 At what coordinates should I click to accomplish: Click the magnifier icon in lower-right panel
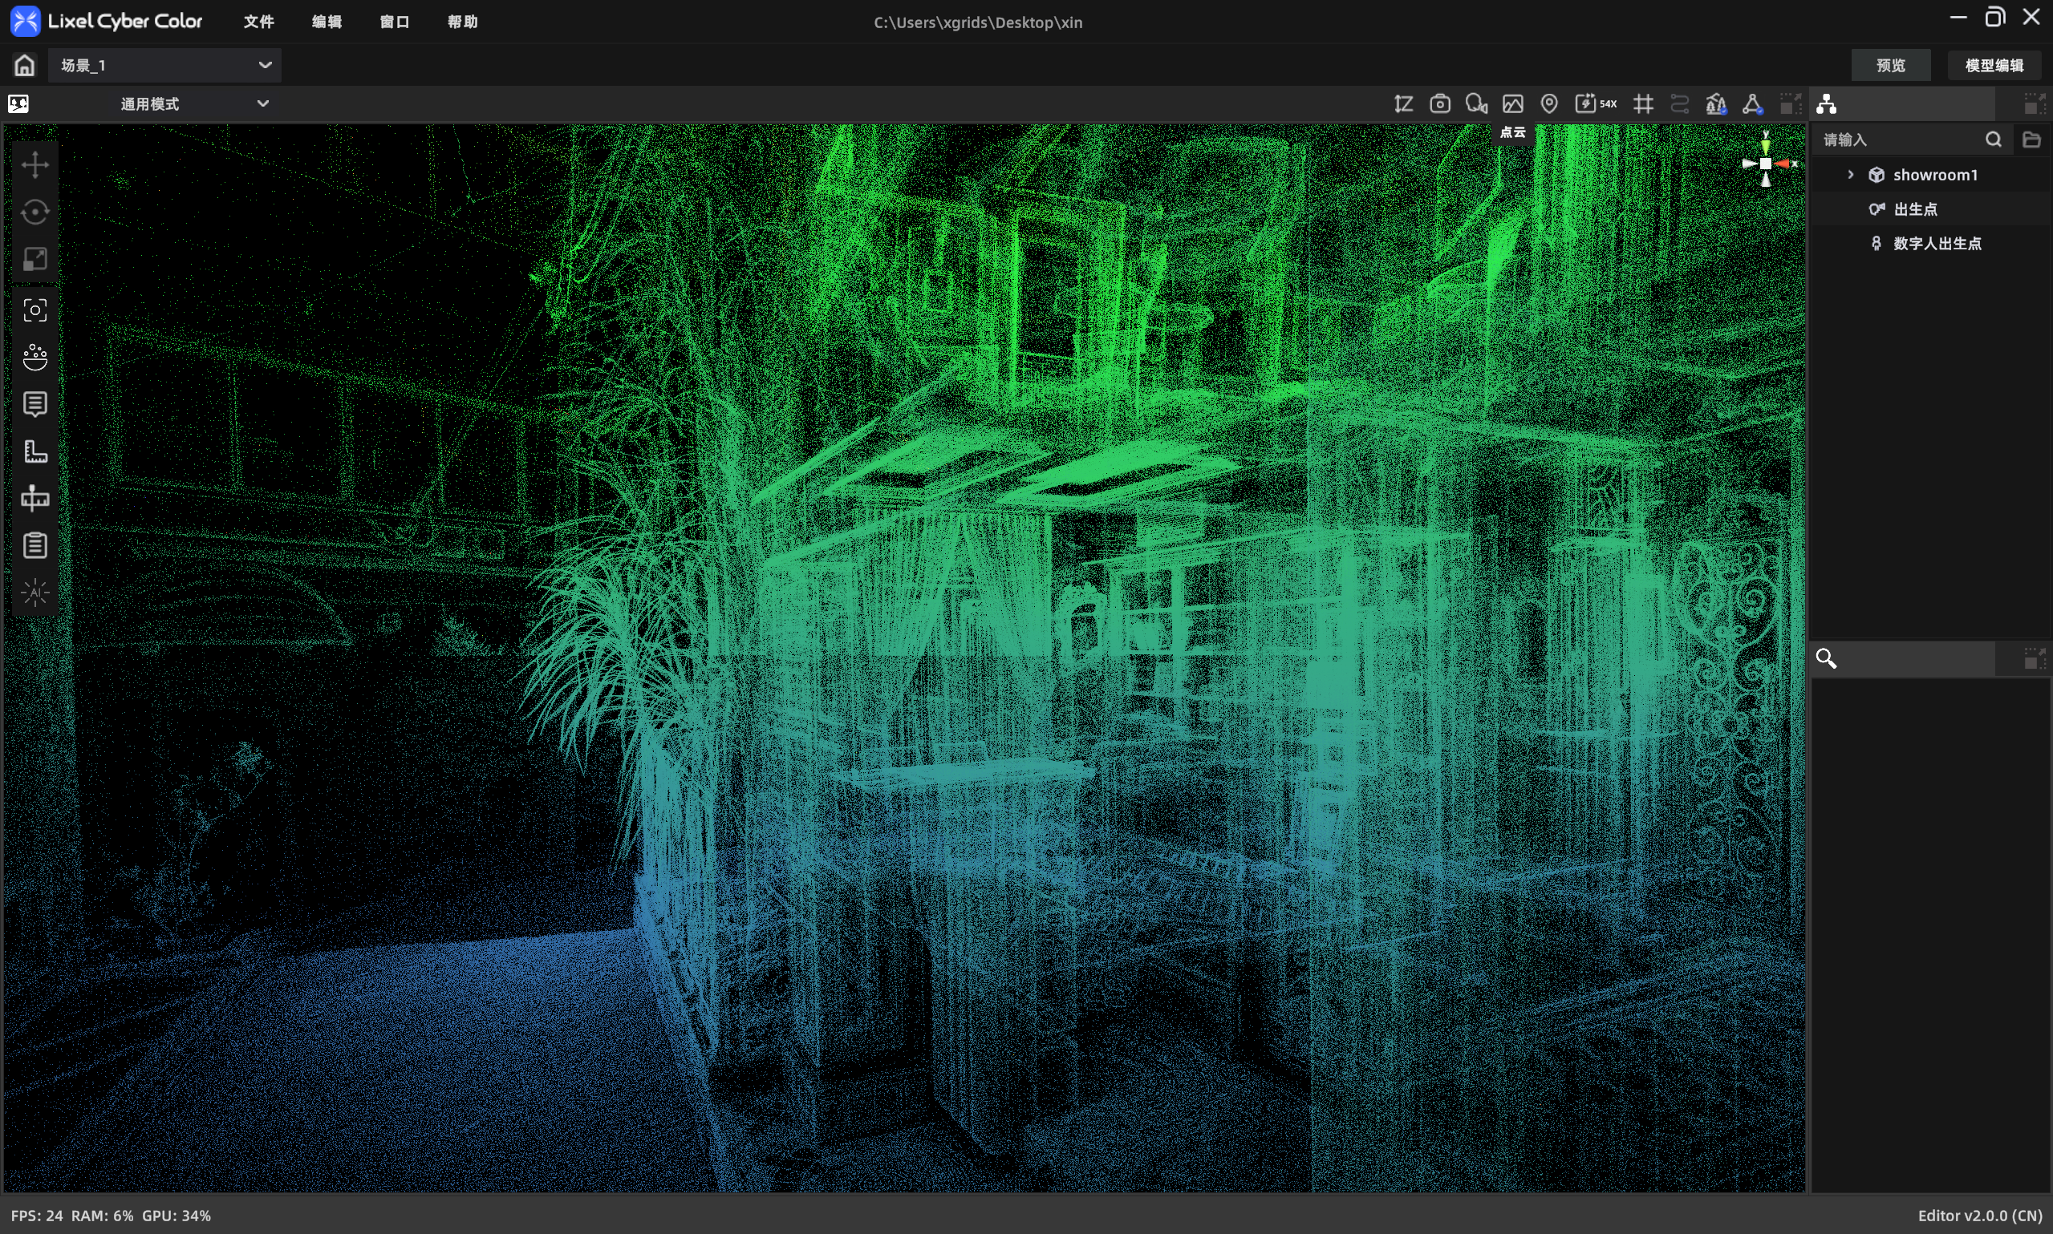pos(1827,658)
